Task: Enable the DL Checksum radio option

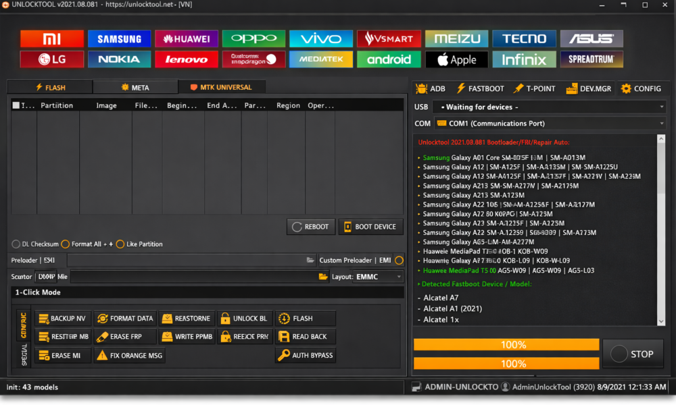Action: [x=16, y=244]
